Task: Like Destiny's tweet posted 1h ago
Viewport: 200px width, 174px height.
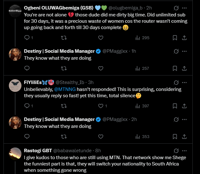Action: coord(101,68)
